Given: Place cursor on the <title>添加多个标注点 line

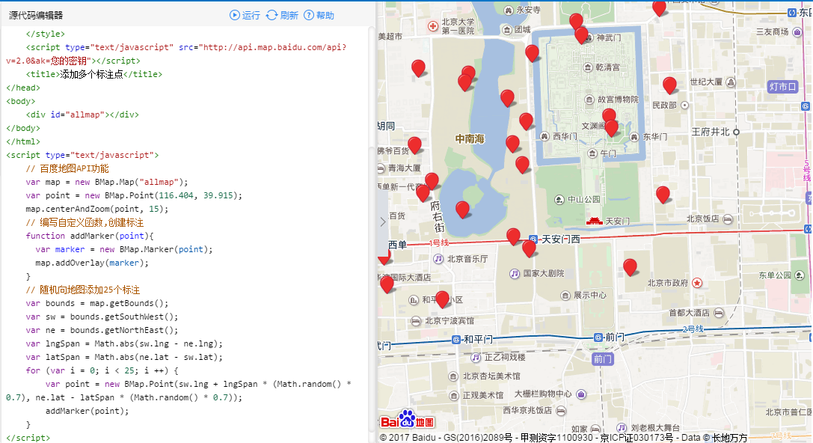Looking at the screenshot, I should (x=93, y=74).
